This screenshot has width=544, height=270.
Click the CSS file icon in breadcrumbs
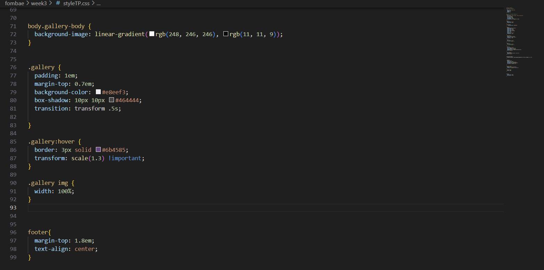58,3
